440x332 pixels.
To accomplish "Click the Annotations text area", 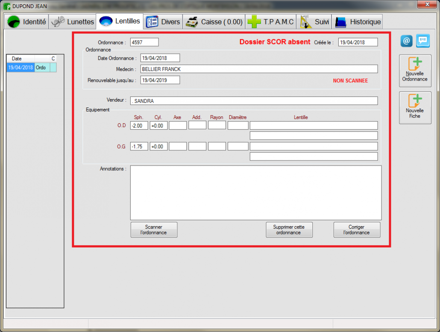I will tap(255, 192).
